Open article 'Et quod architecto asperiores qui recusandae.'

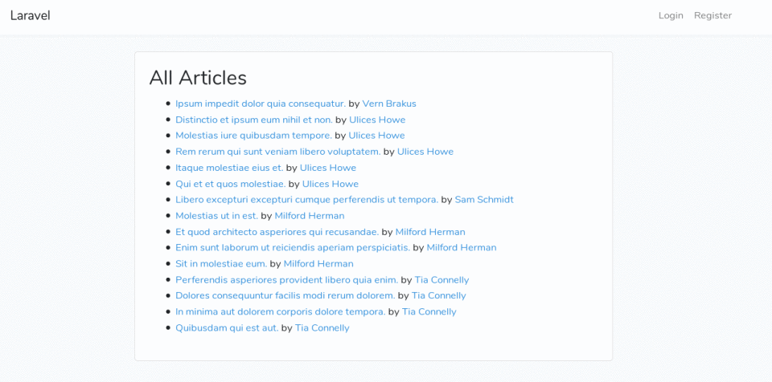[277, 232]
